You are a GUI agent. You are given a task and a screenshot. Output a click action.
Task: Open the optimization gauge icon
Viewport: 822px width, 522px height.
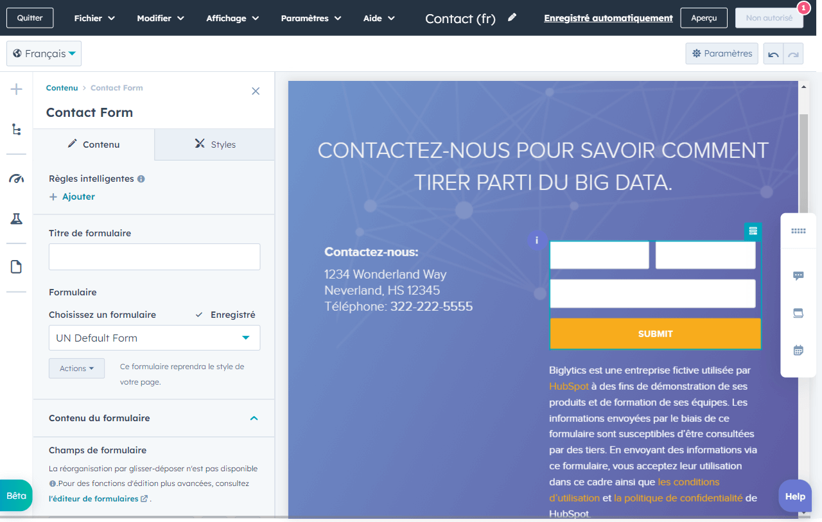coord(17,178)
